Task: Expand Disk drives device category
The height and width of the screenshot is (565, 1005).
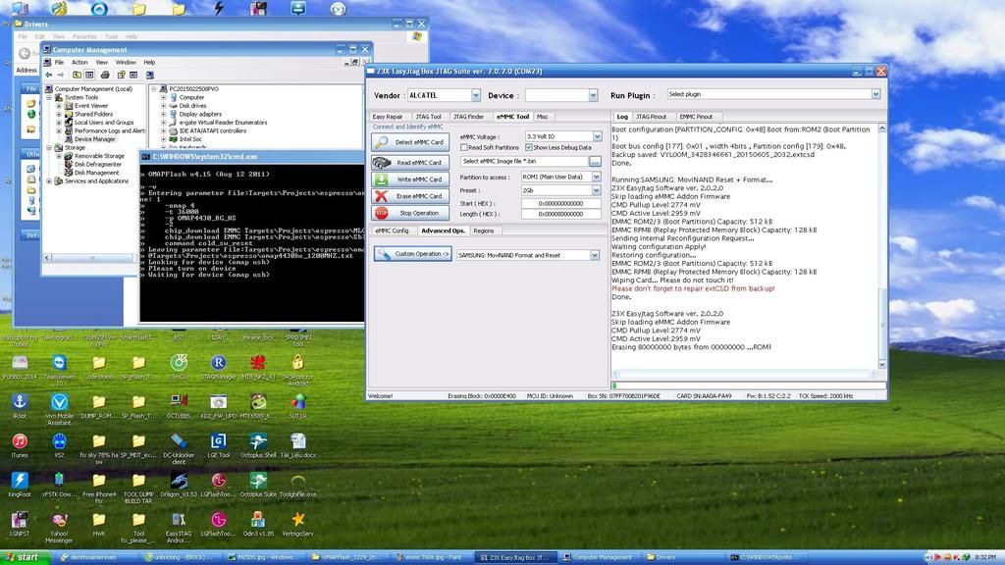Action: pyautogui.click(x=164, y=106)
